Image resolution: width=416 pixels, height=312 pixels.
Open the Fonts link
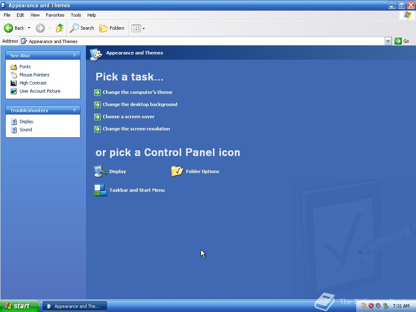click(x=25, y=67)
